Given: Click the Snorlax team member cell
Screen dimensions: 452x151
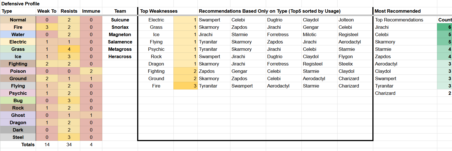Looking at the screenshot, I should click(x=120, y=27).
